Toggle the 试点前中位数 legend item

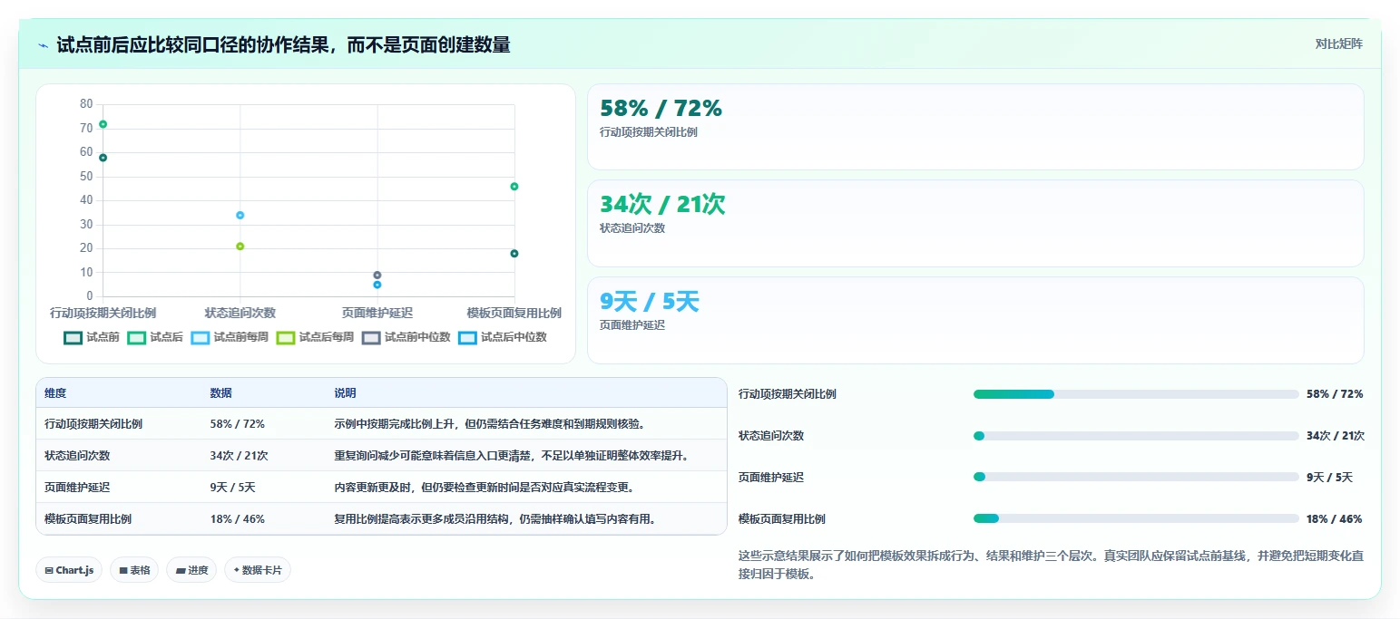pyautogui.click(x=406, y=337)
